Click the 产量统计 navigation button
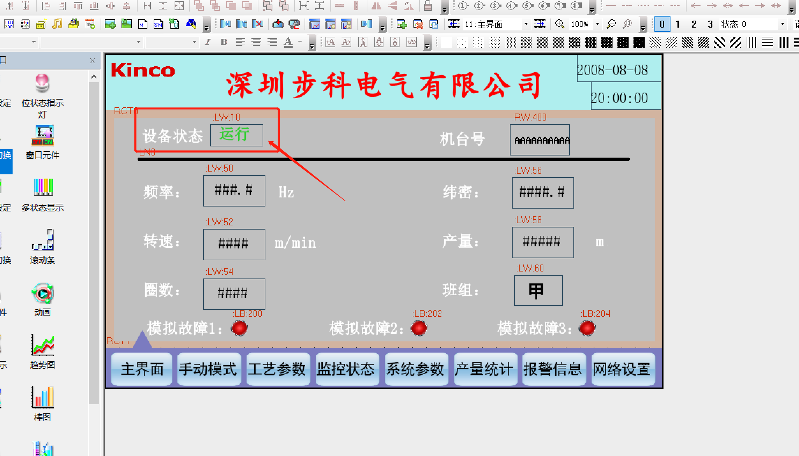Image resolution: width=799 pixels, height=456 pixels. 485,369
